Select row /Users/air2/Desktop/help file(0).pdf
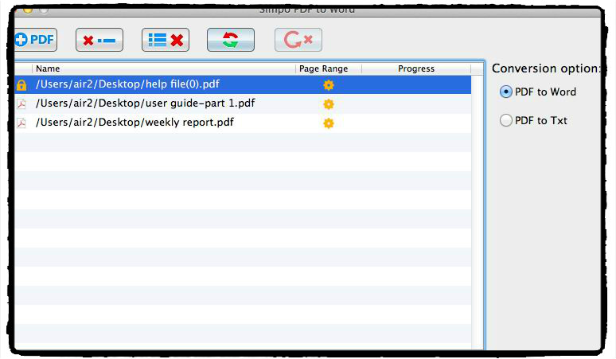 (x=243, y=84)
